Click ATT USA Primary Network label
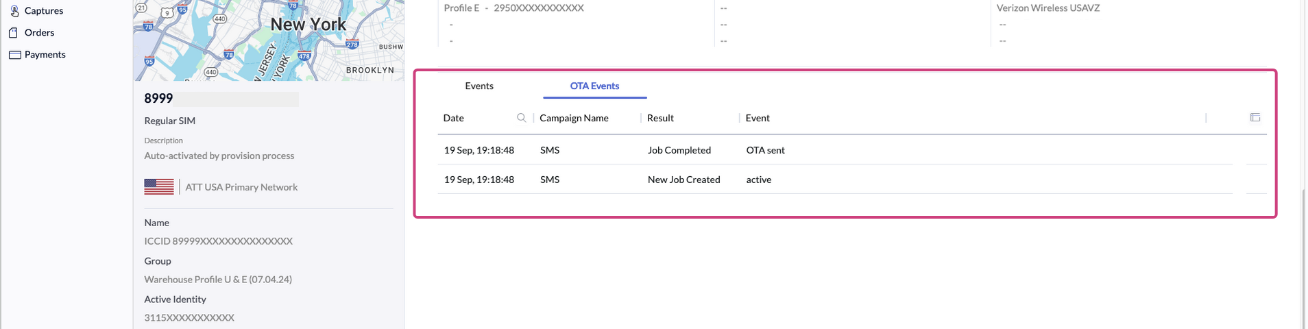The image size is (1308, 329). [241, 187]
